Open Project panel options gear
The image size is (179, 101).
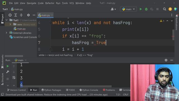28,15
